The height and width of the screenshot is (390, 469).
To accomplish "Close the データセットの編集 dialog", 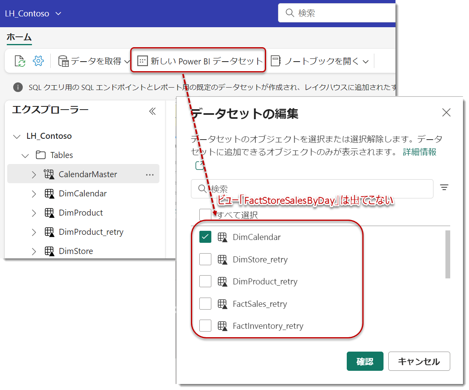I will coord(446,113).
